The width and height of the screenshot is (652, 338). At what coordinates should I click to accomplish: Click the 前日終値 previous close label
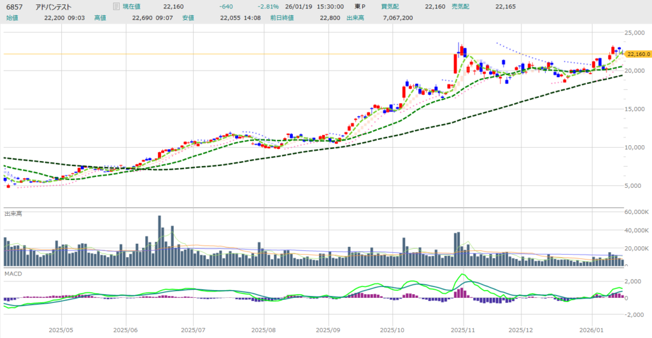(x=283, y=18)
